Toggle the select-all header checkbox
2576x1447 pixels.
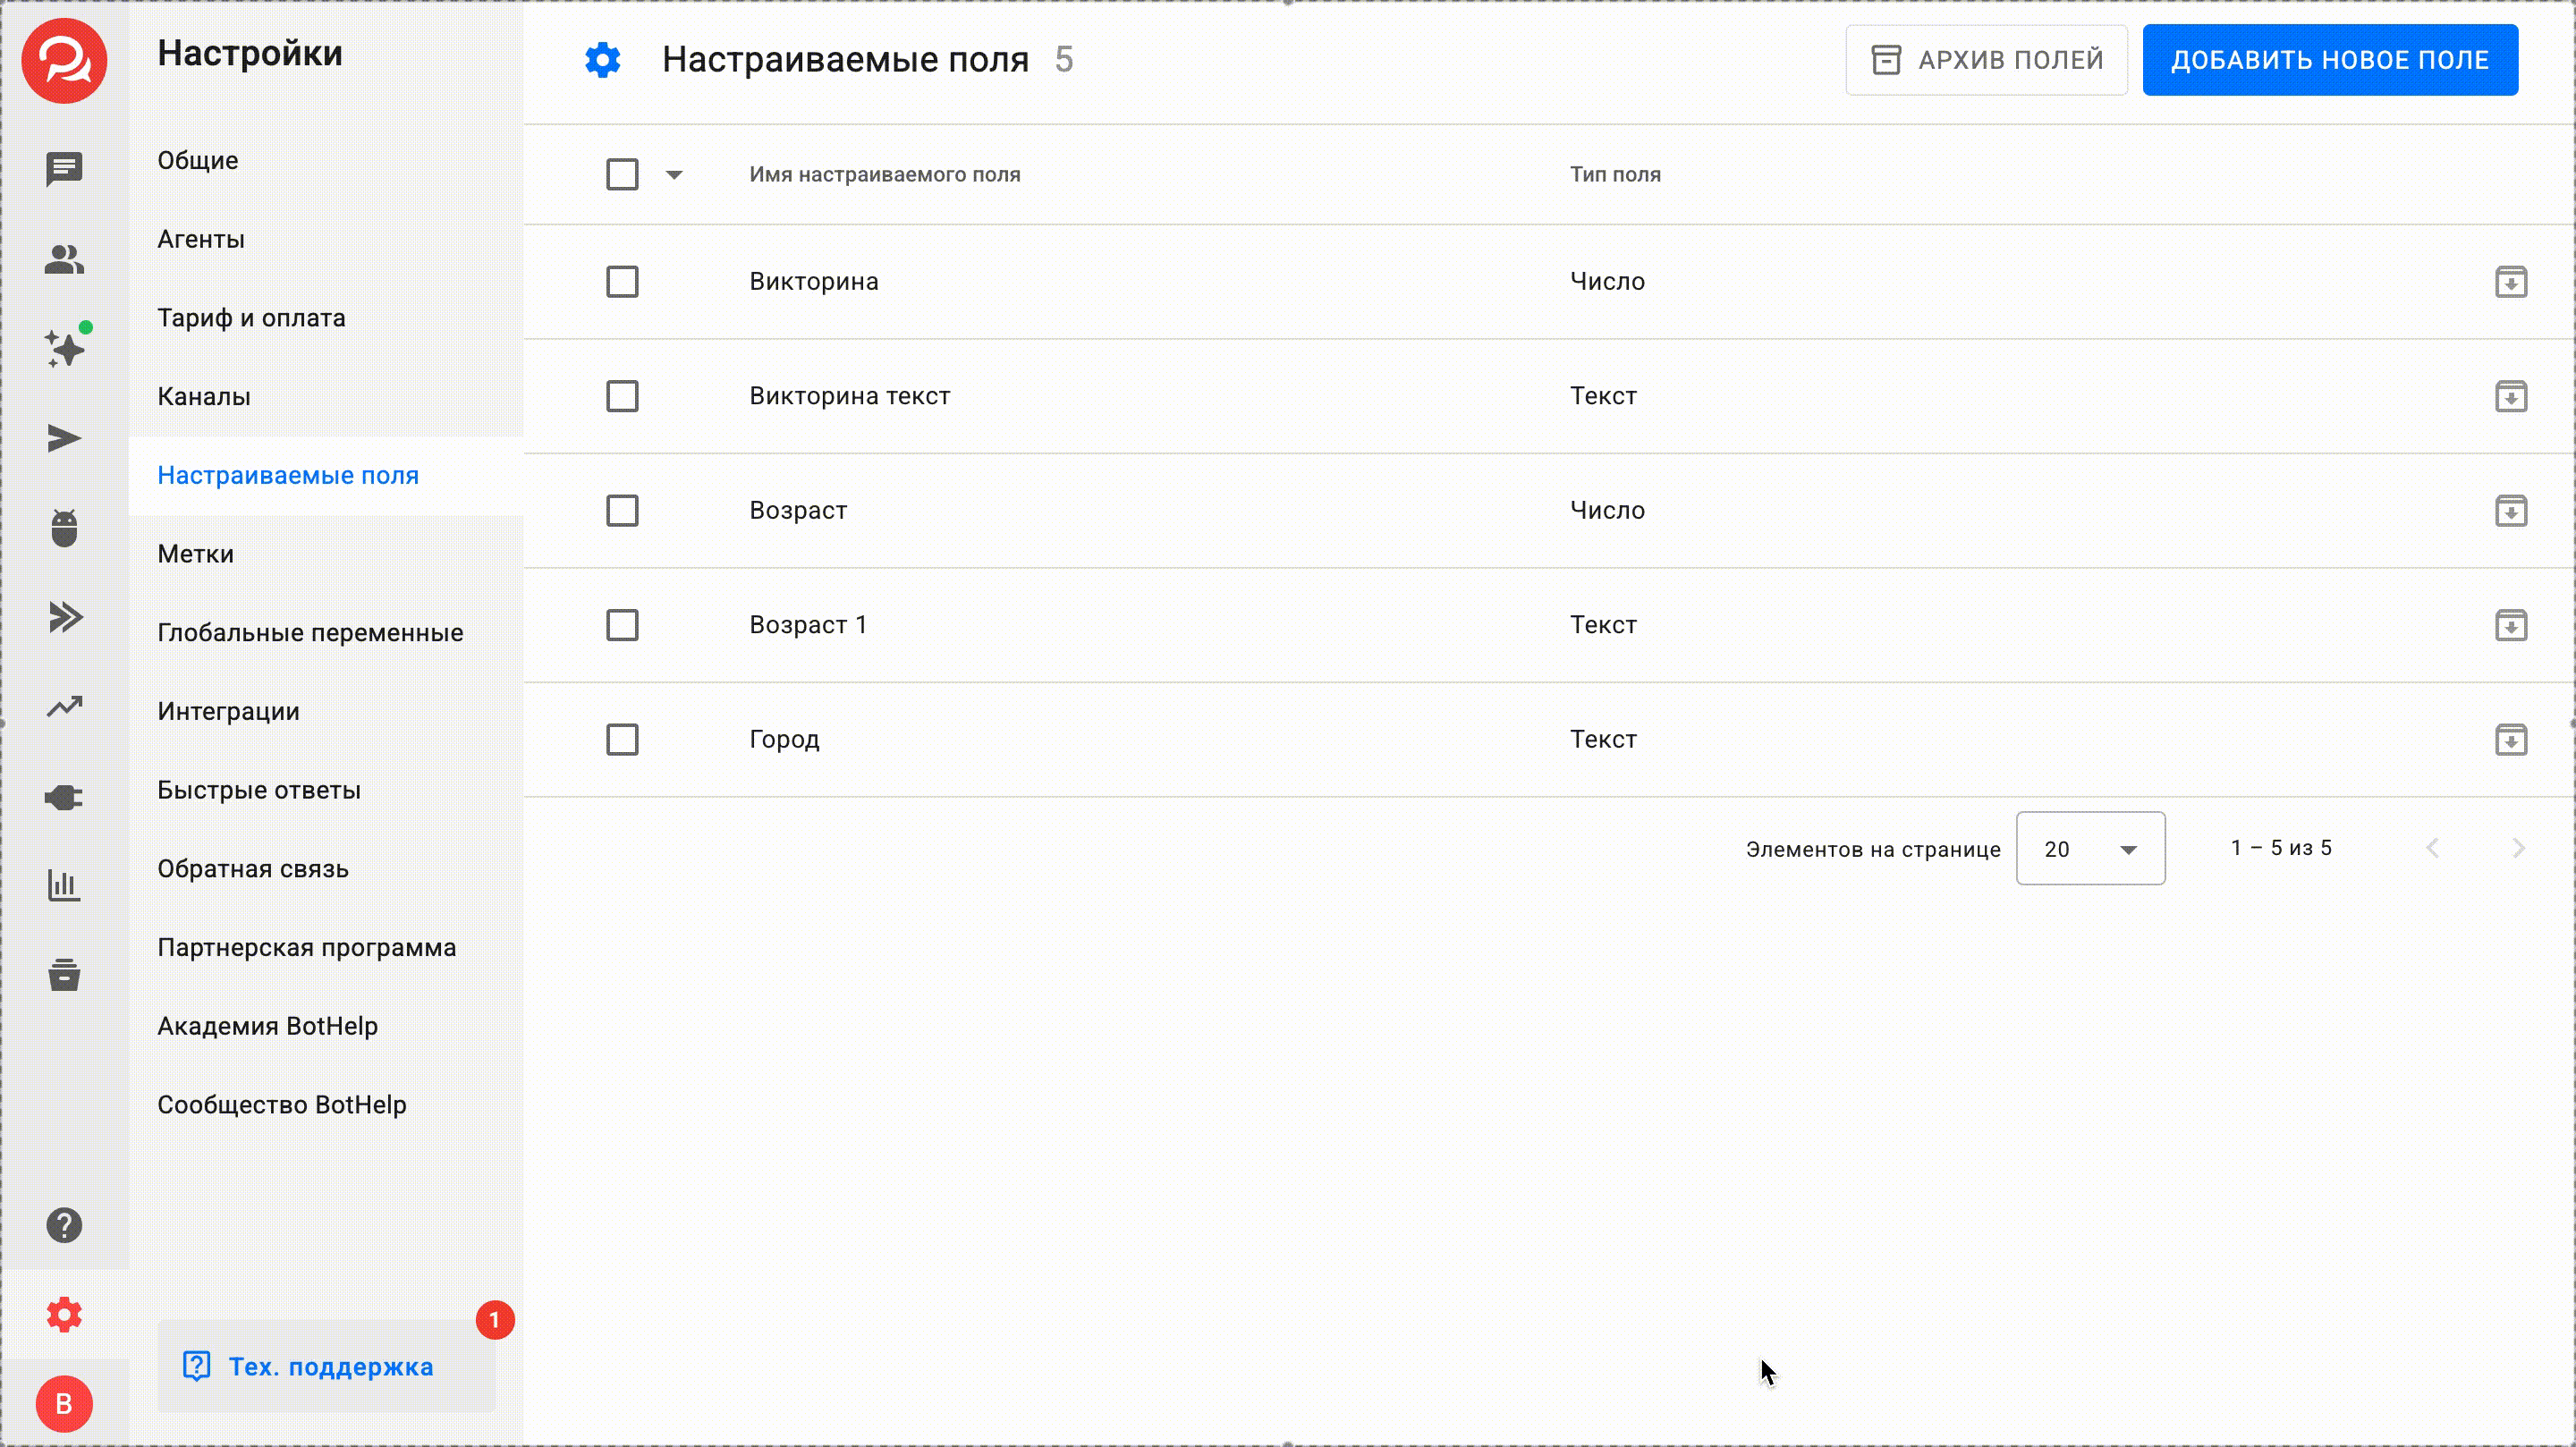click(622, 174)
